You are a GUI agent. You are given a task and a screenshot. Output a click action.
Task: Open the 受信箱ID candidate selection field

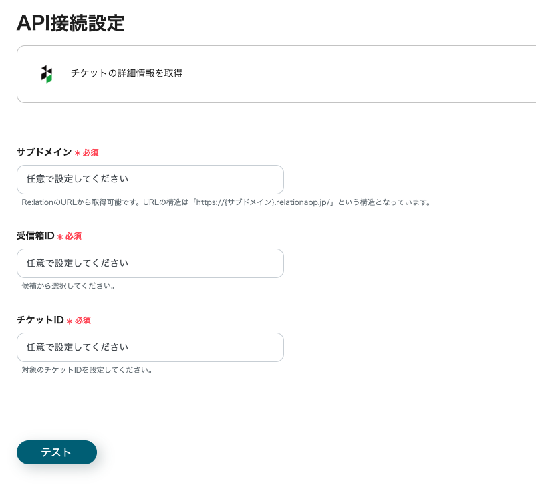click(x=150, y=263)
